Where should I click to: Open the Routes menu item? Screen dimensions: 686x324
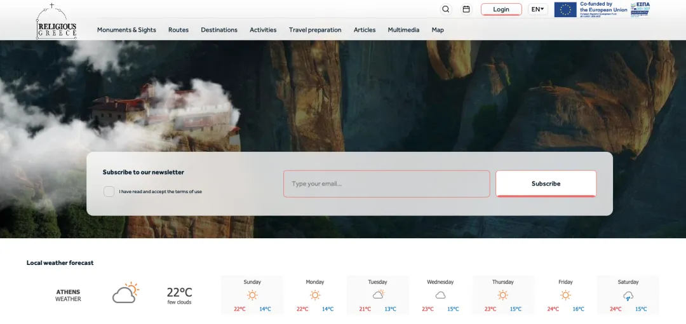[178, 30]
